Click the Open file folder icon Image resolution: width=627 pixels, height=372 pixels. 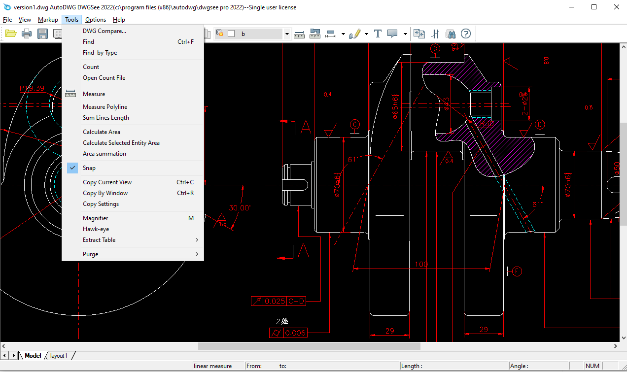coord(11,34)
